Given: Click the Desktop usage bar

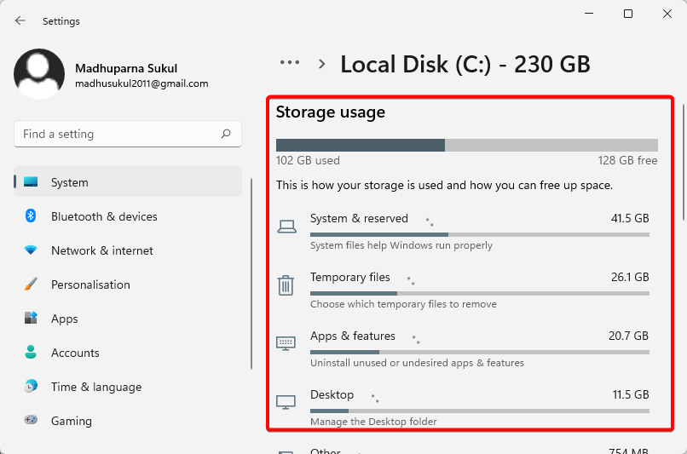Looking at the screenshot, I should pos(480,411).
